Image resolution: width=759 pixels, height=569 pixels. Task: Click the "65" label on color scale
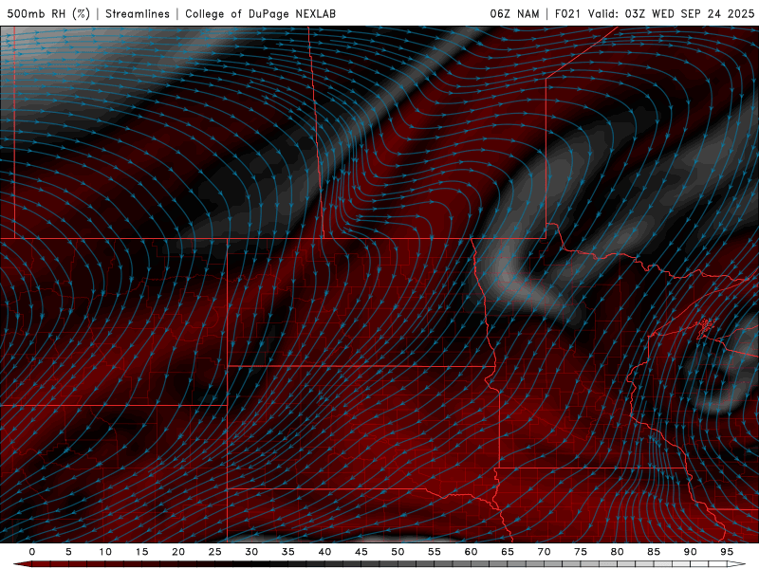(x=508, y=552)
